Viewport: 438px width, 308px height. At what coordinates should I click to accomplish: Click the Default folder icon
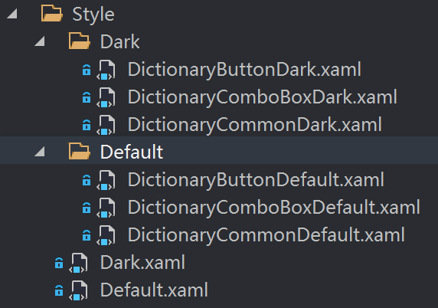tap(80, 152)
